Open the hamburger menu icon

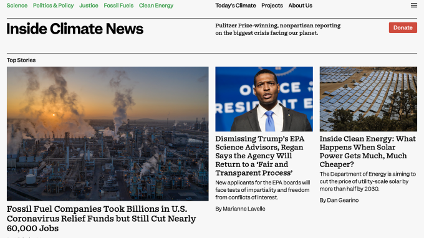(414, 6)
